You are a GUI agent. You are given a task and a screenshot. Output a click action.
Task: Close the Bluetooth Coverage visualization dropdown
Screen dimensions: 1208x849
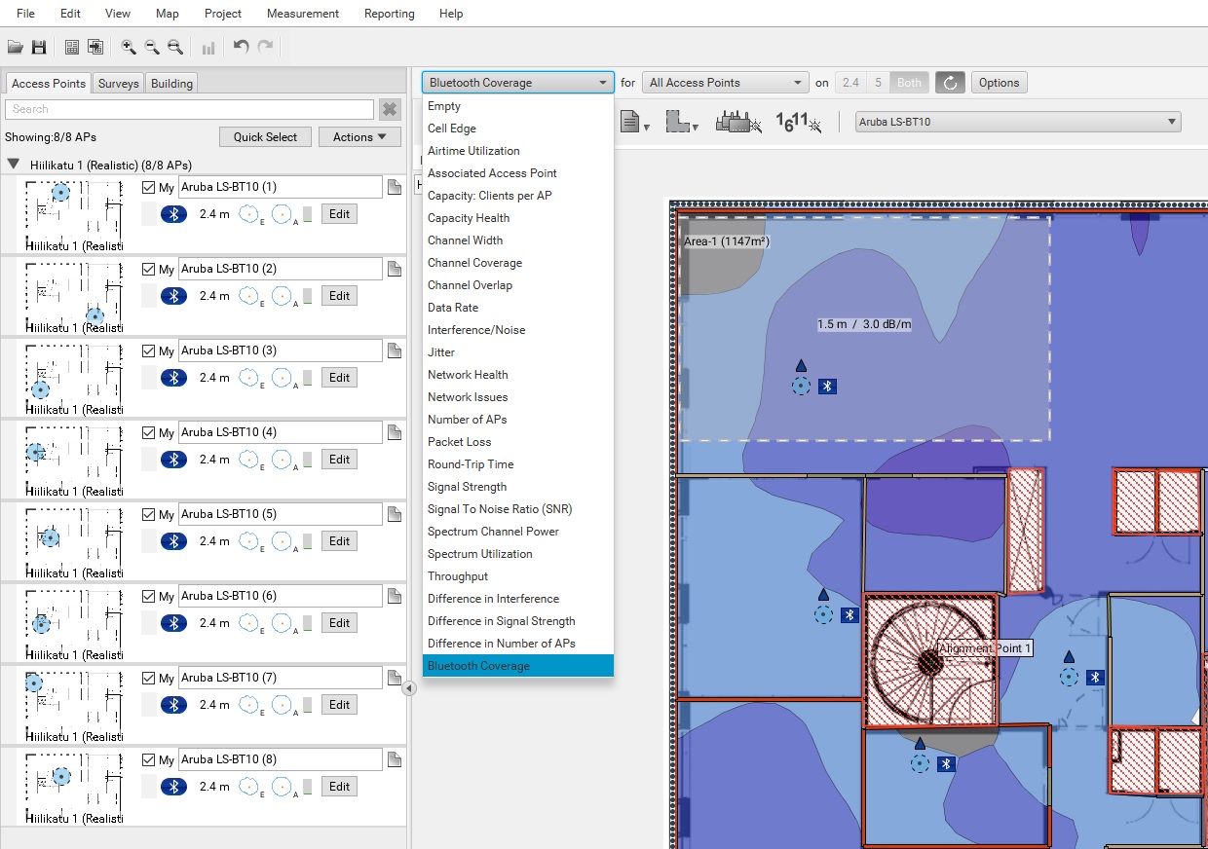(x=517, y=83)
